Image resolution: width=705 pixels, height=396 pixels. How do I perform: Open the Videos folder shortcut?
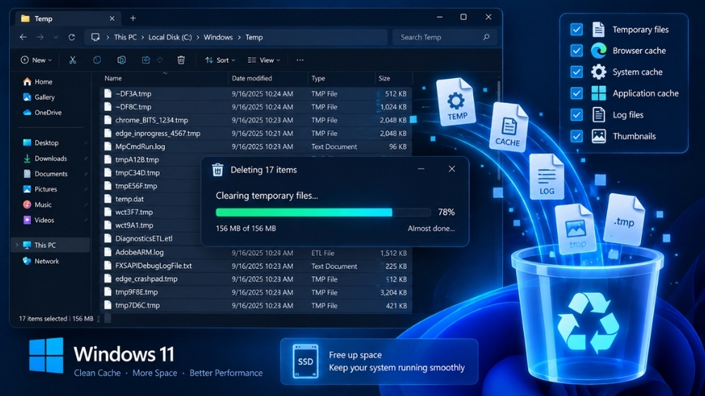(x=39, y=221)
